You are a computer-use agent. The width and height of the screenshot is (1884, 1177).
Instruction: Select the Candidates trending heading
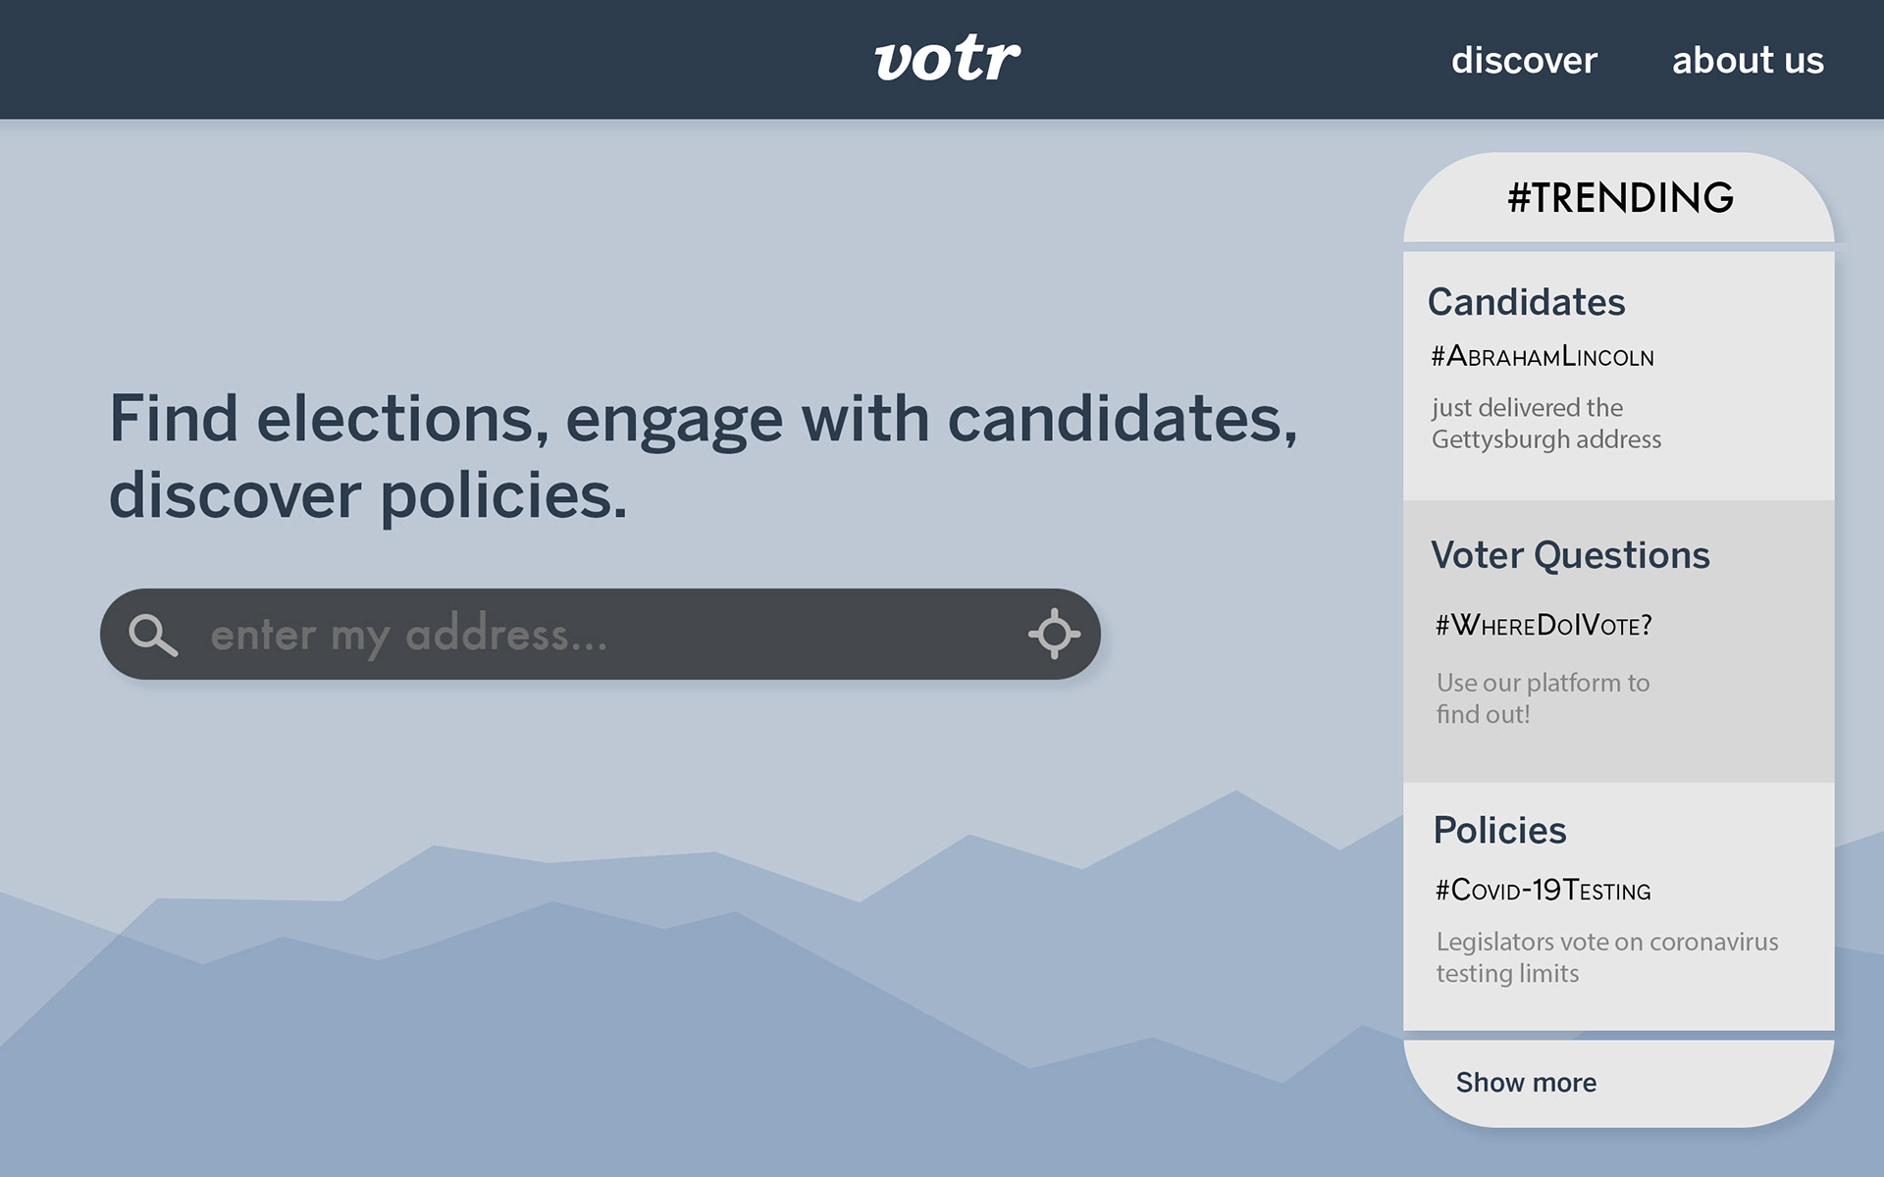pyautogui.click(x=1526, y=302)
